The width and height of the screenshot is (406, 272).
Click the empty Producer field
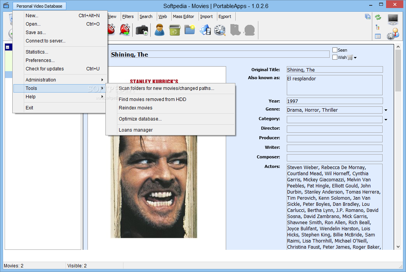tap(335, 139)
